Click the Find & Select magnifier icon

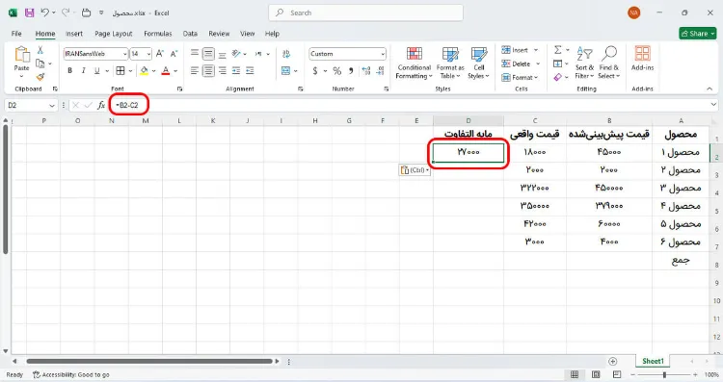coord(609,54)
